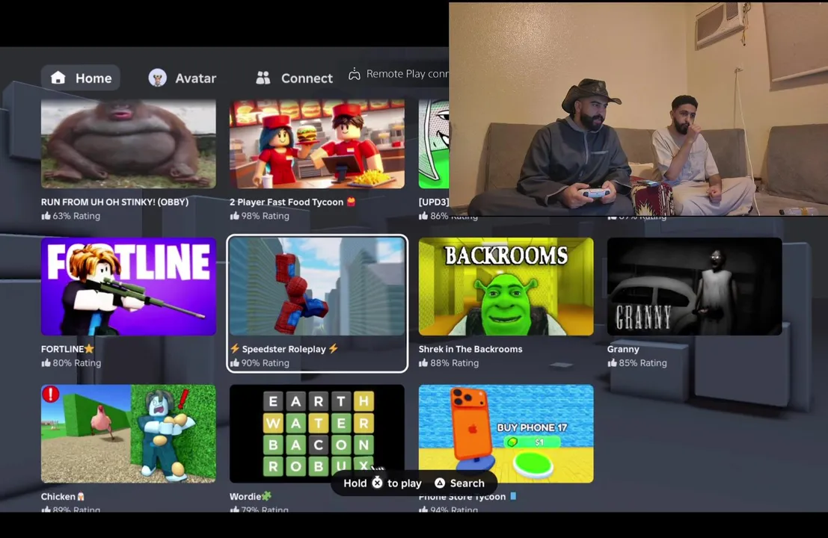828x538 pixels.
Task: Click the Connect people icon
Action: click(263, 78)
